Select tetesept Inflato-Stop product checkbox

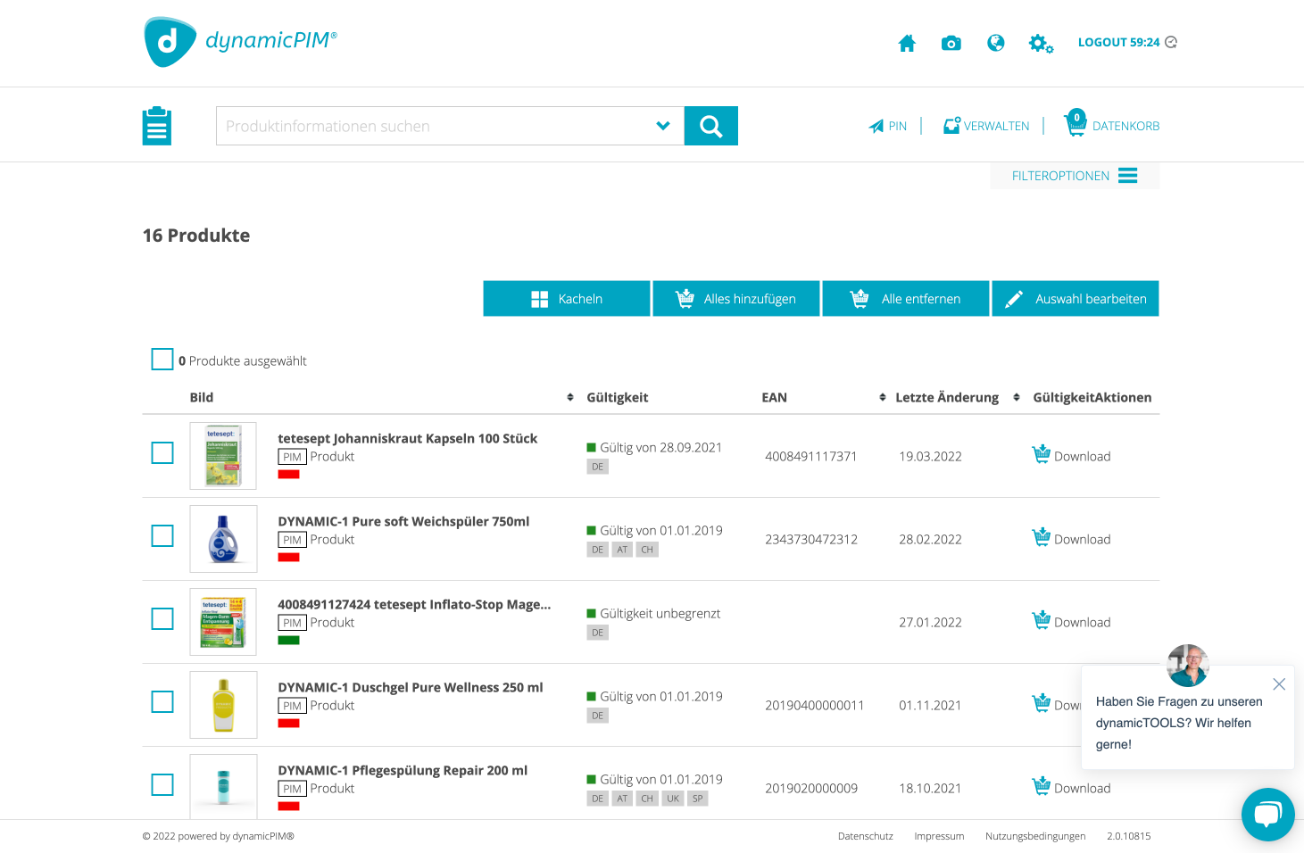click(x=162, y=619)
